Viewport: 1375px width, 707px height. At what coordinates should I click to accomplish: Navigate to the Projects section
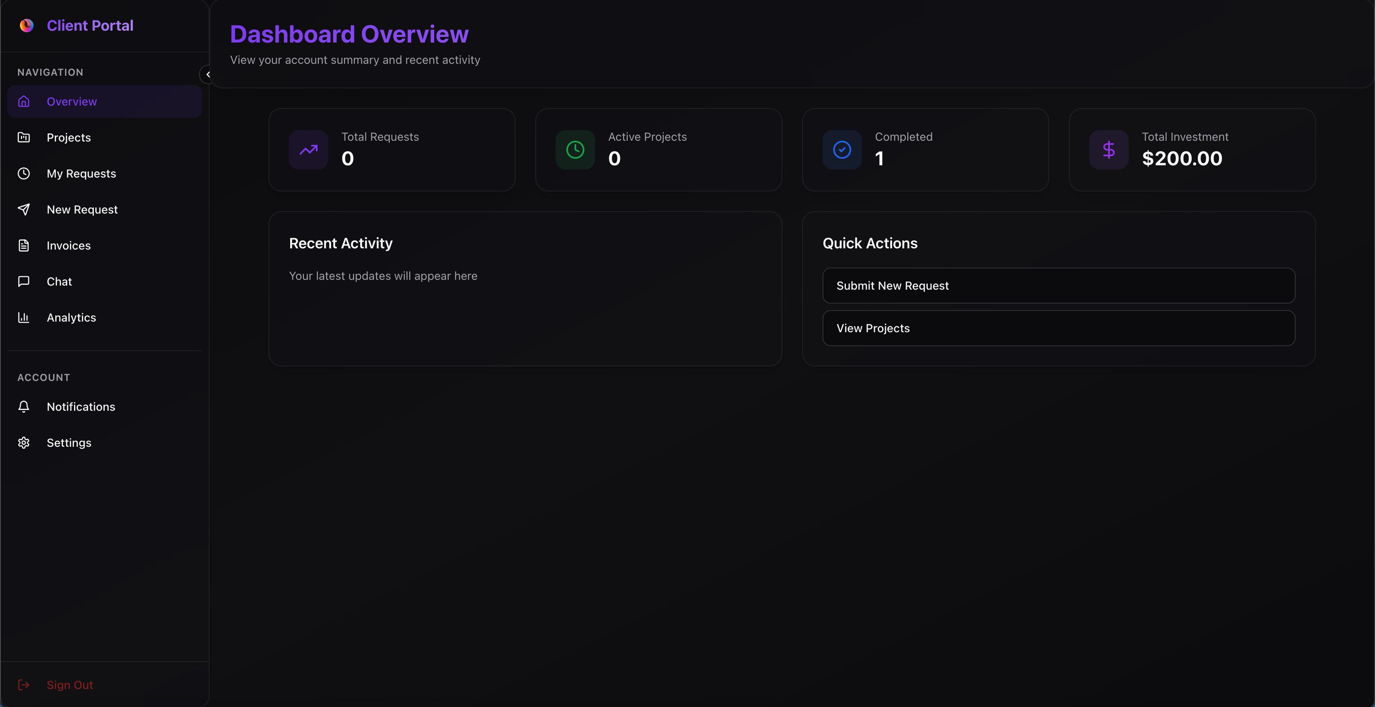coord(68,137)
